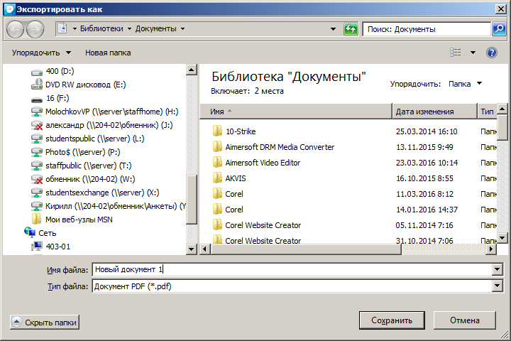Image resolution: width=511 pixels, height=341 pixels.
Task: Open the help question mark icon
Action: (x=491, y=53)
